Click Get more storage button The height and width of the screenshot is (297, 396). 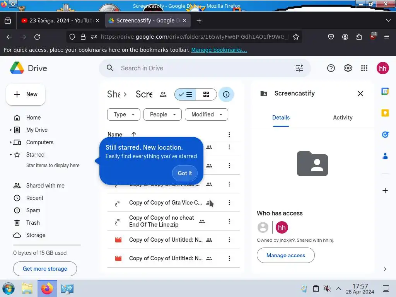(x=45, y=269)
